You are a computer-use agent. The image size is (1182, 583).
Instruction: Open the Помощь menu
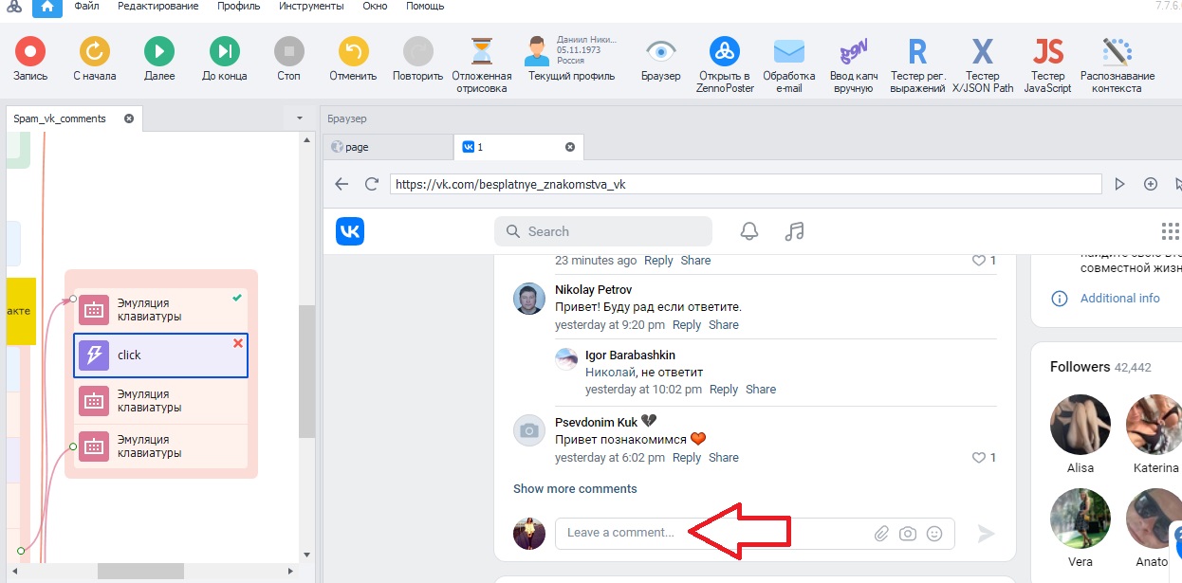[x=425, y=6]
